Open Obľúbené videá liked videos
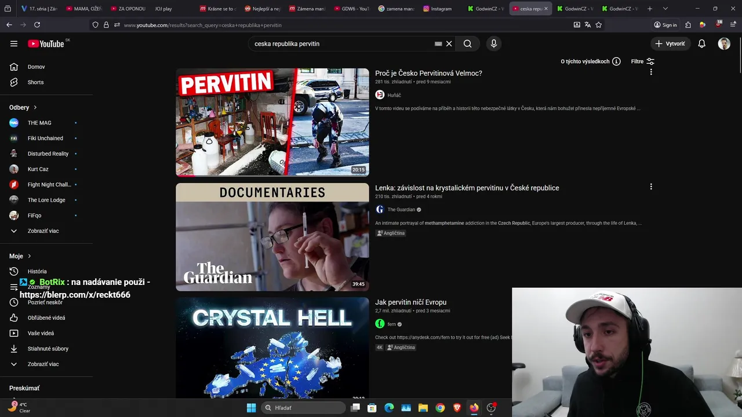This screenshot has height=417, width=742. [46, 318]
